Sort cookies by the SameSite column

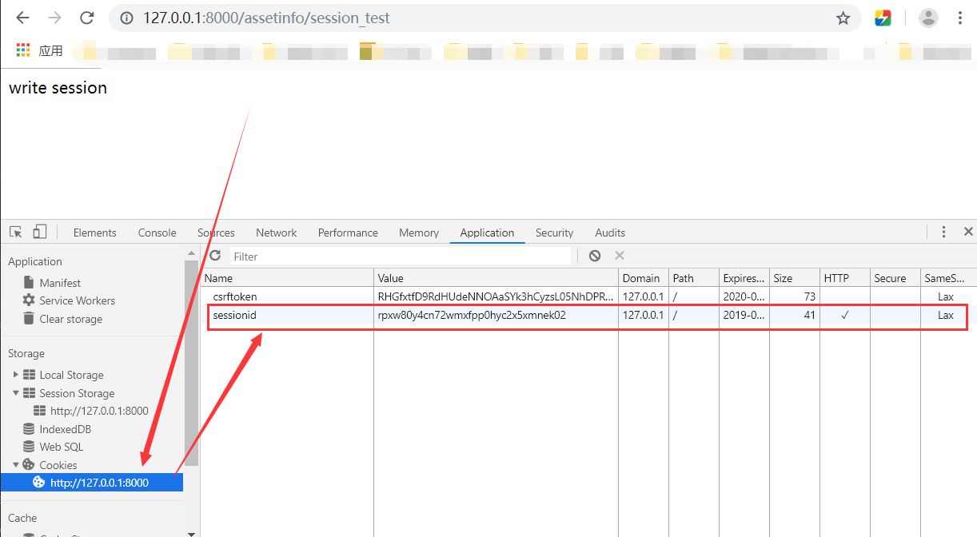[948, 278]
